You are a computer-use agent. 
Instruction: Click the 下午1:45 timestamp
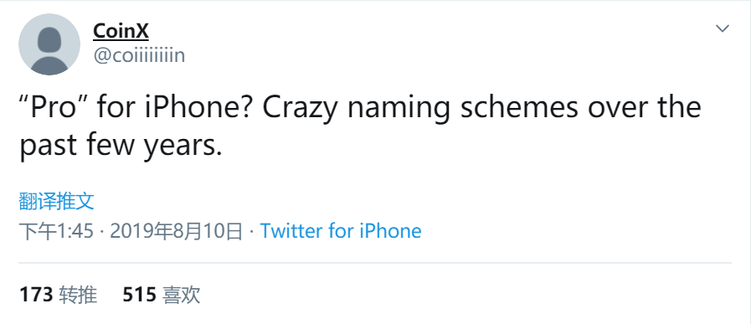point(56,232)
